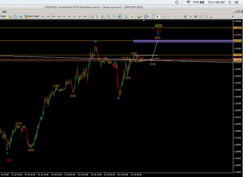Viewport: 243px width, 177px height.
Task: Click the red (Y) wave label
Action: coord(159,31)
